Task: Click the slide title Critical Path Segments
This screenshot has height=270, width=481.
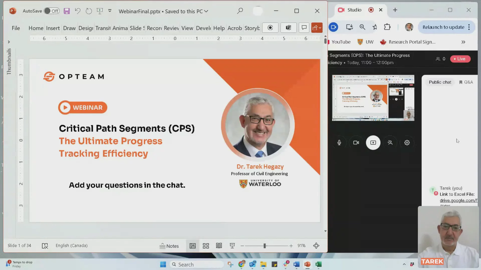Action: pyautogui.click(x=127, y=128)
